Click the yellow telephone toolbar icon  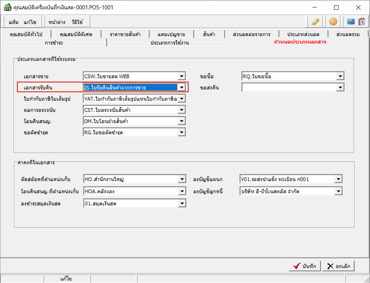pos(315,22)
